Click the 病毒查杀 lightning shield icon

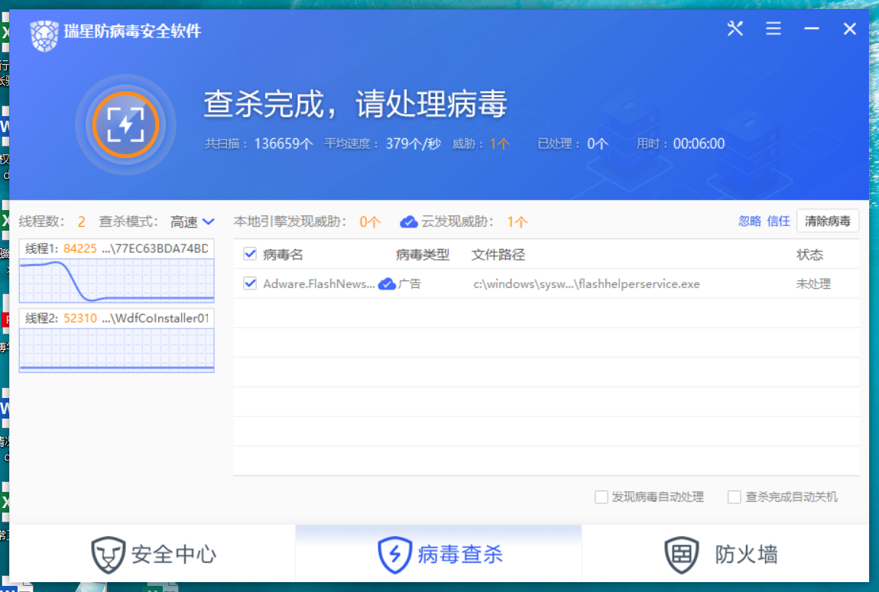click(x=394, y=555)
